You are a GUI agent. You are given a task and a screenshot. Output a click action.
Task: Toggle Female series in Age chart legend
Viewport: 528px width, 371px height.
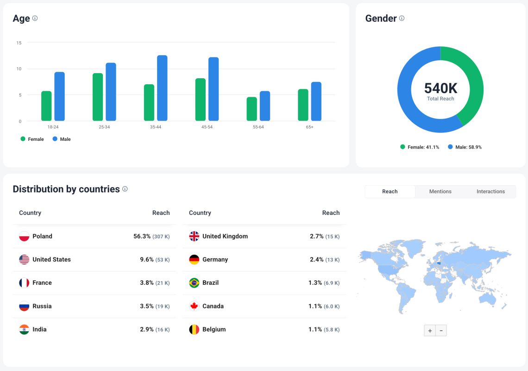(32, 139)
